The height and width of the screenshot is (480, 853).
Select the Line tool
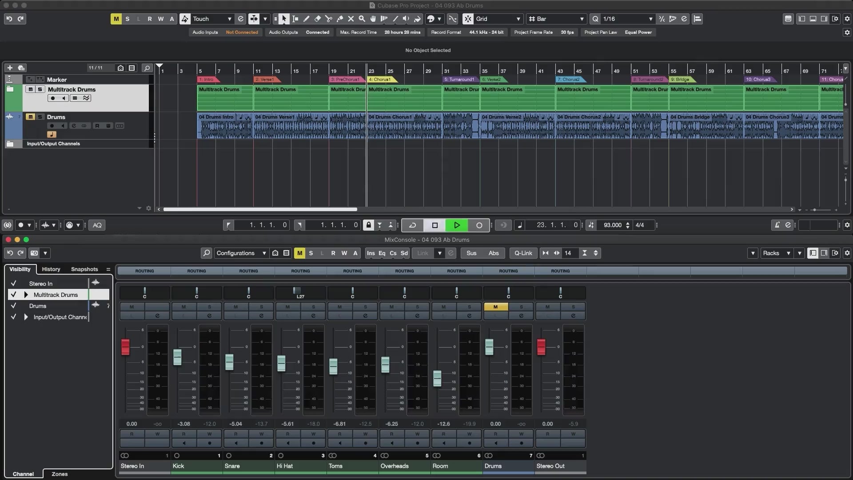(x=395, y=19)
